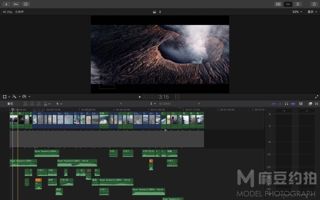Image resolution: width=320 pixels, height=200 pixels.
Task: Show or hide the browser panel
Action: pyautogui.click(x=278, y=4)
